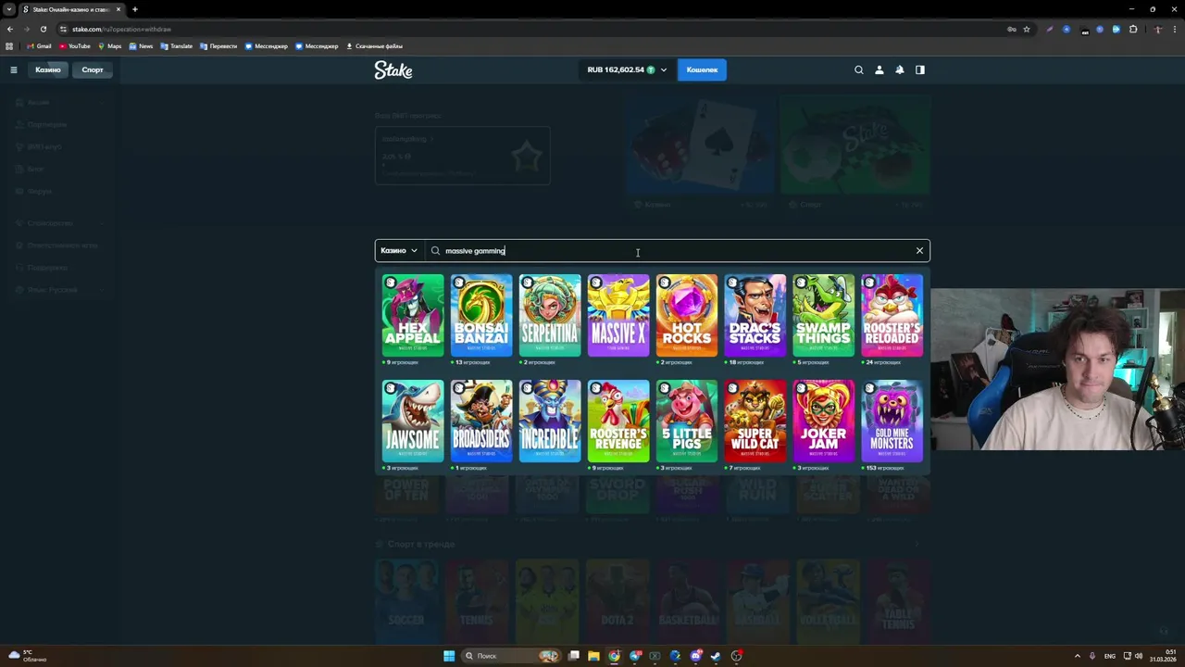1185x667 pixels.
Task: Open the Rooster's Revenge game
Action: [618, 422]
